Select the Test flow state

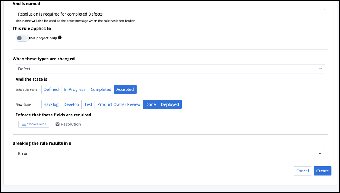(x=88, y=104)
